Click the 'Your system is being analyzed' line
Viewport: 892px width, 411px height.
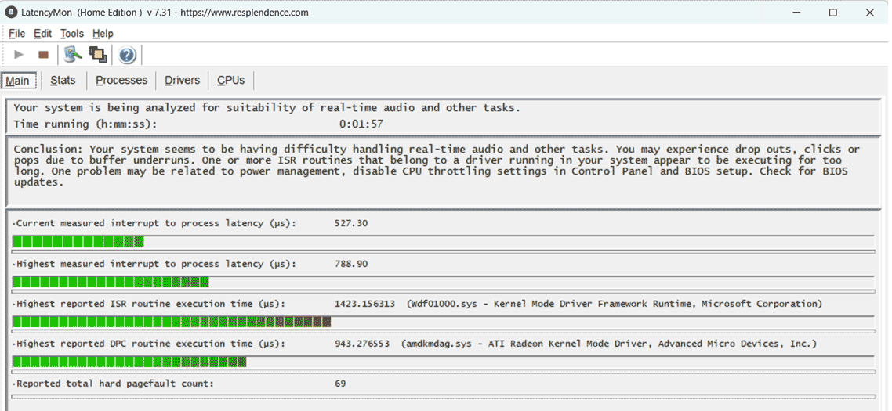coord(267,108)
